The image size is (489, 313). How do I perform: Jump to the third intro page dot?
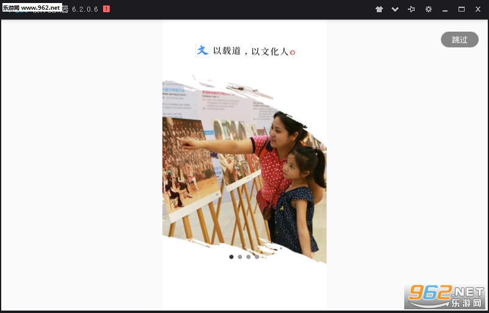248,257
